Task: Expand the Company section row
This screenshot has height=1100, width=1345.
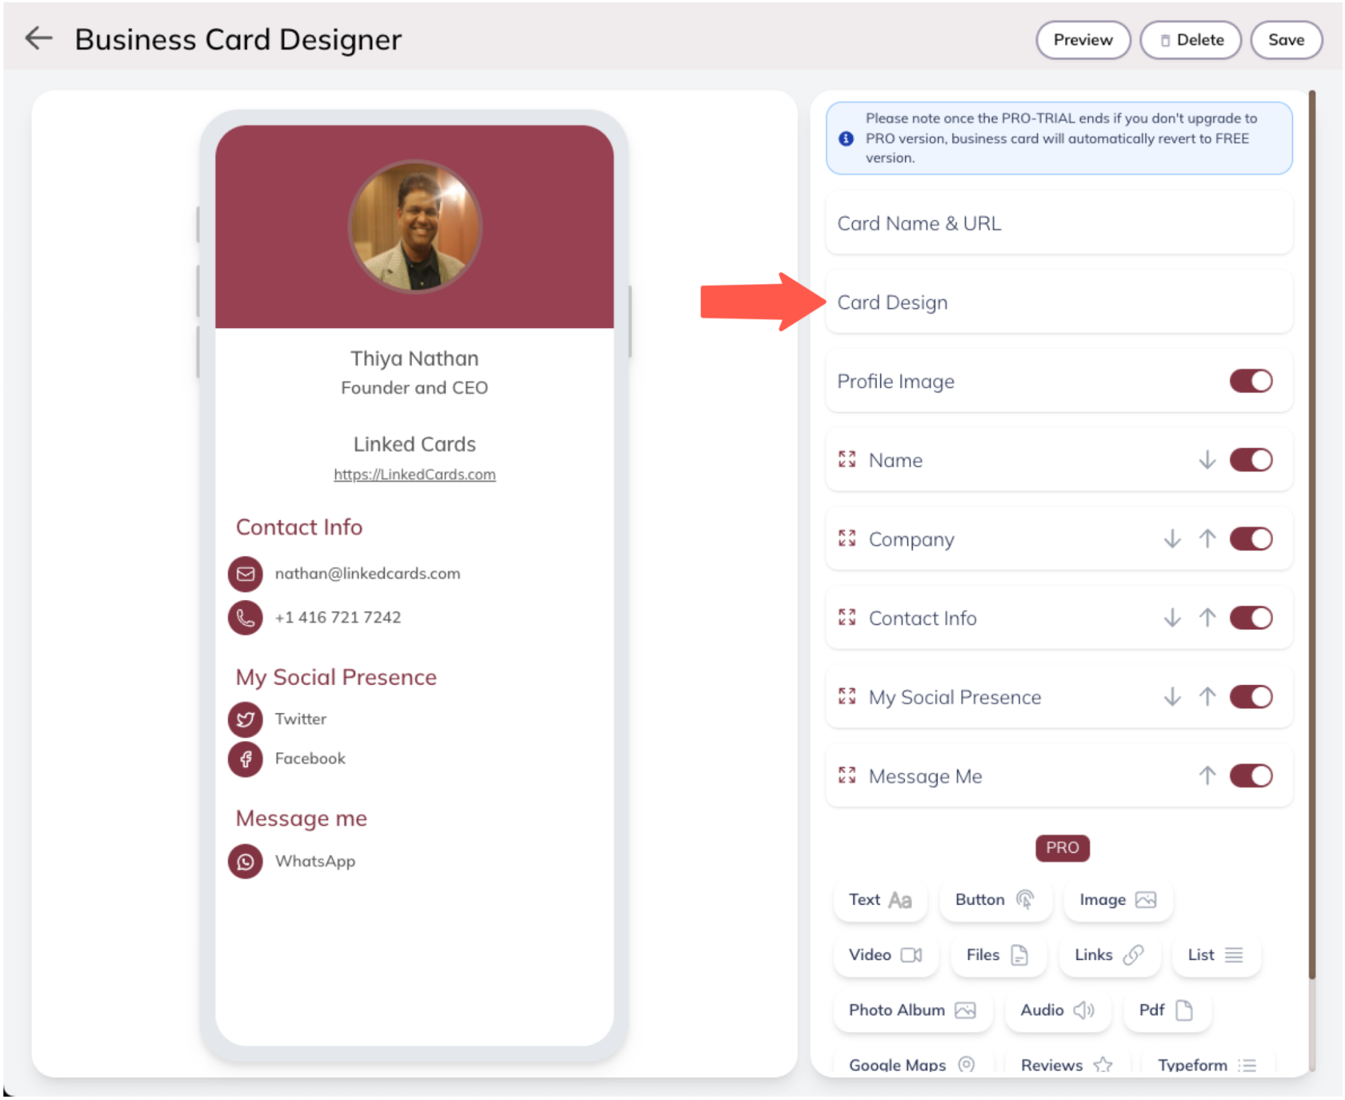Action: 1059,539
